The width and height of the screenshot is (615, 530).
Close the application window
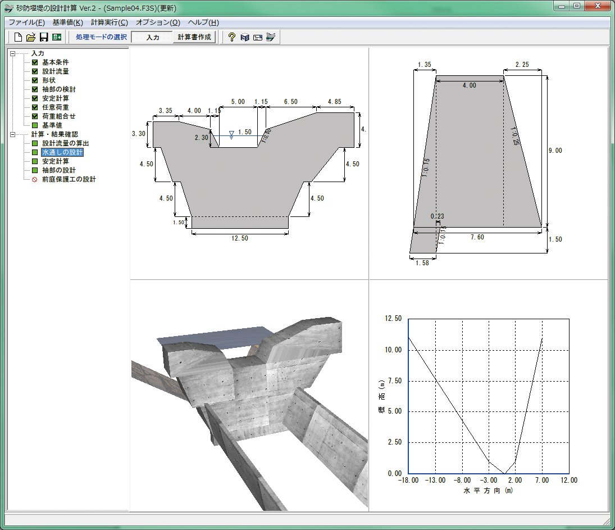(x=598, y=6)
